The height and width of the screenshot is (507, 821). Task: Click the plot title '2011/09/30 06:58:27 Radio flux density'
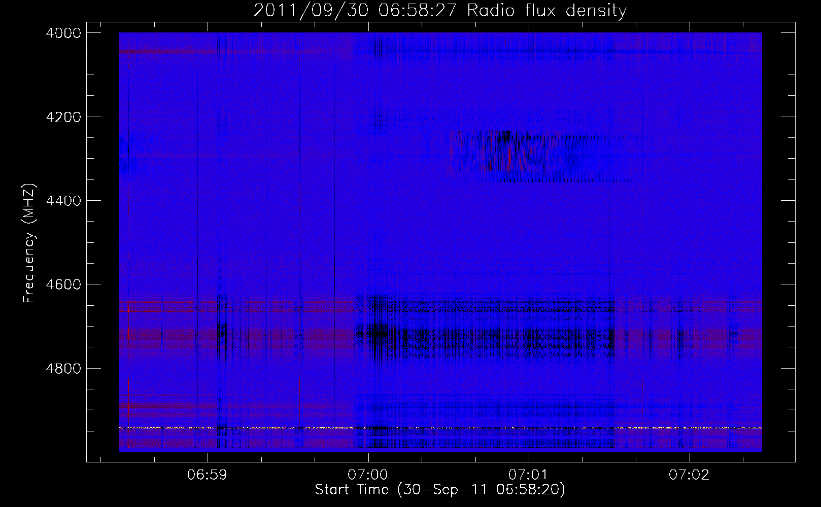click(440, 11)
